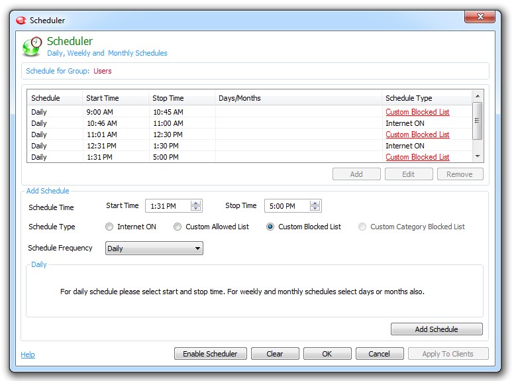Click inside the Start Time field
Image resolution: width=516 pixels, height=381 pixels.
(x=167, y=206)
